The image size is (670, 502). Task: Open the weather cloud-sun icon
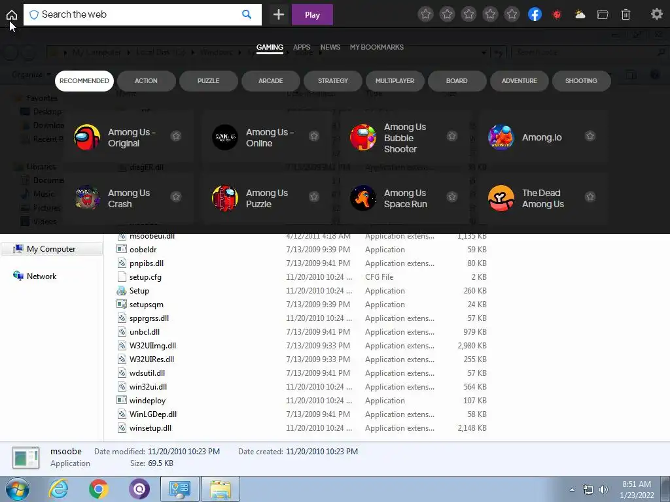click(x=580, y=14)
